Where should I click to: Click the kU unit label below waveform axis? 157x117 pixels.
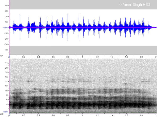pos(1,56)
